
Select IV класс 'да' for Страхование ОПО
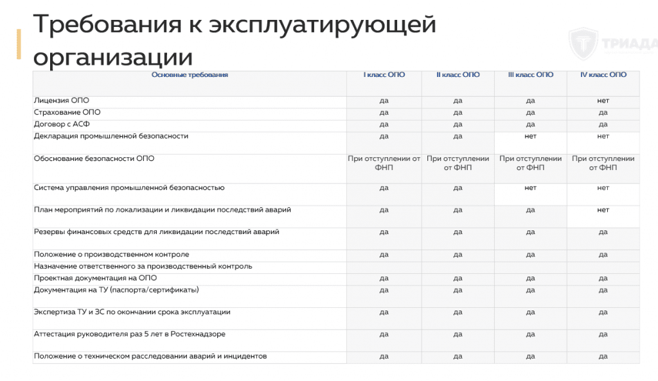603,113
